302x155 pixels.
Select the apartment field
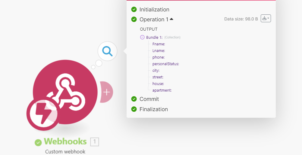[x=162, y=90]
